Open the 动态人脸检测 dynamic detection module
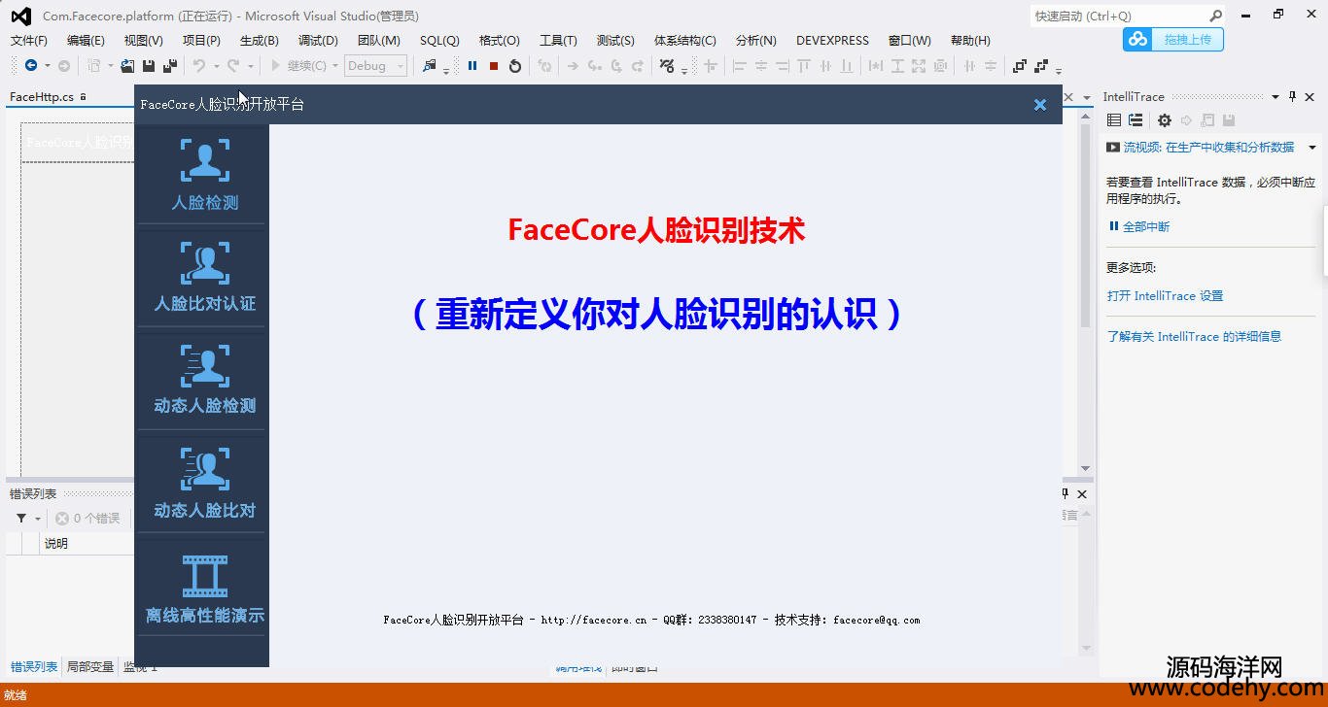This screenshot has height=707, width=1328. [204, 379]
